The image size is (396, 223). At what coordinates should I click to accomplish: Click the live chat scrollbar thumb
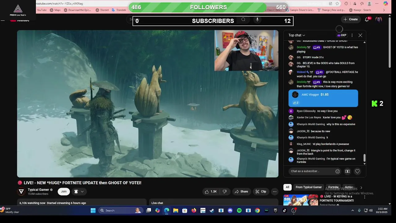364,158
